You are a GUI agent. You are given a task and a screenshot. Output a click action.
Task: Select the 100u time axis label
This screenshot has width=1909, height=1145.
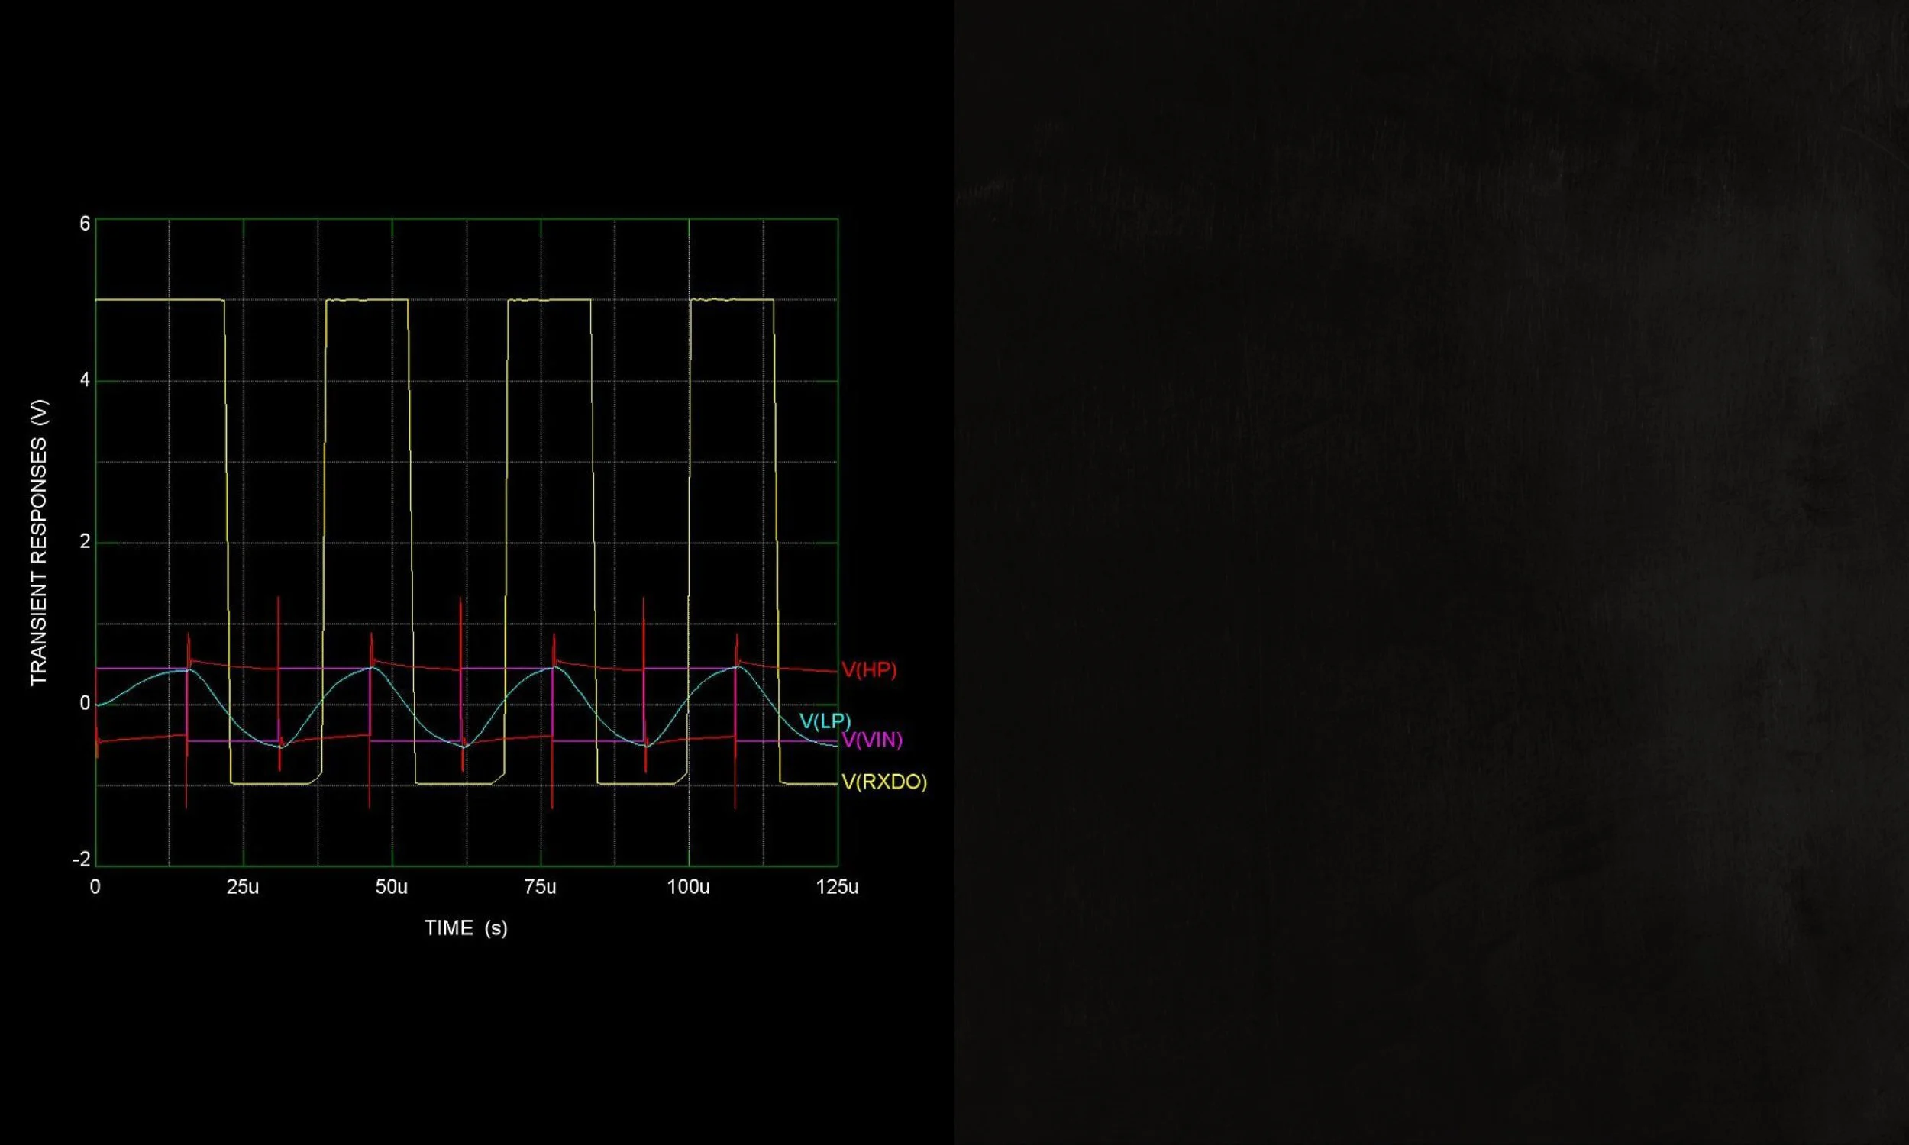(688, 887)
